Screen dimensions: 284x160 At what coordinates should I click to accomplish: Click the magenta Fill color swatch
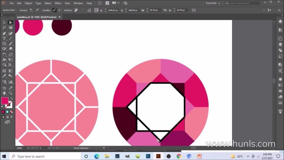click(5, 101)
